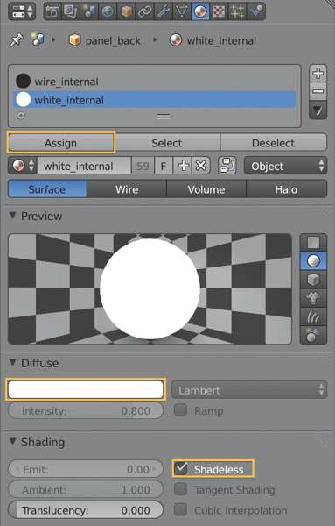Add a new material slot
The image size is (335, 526).
coord(318,73)
